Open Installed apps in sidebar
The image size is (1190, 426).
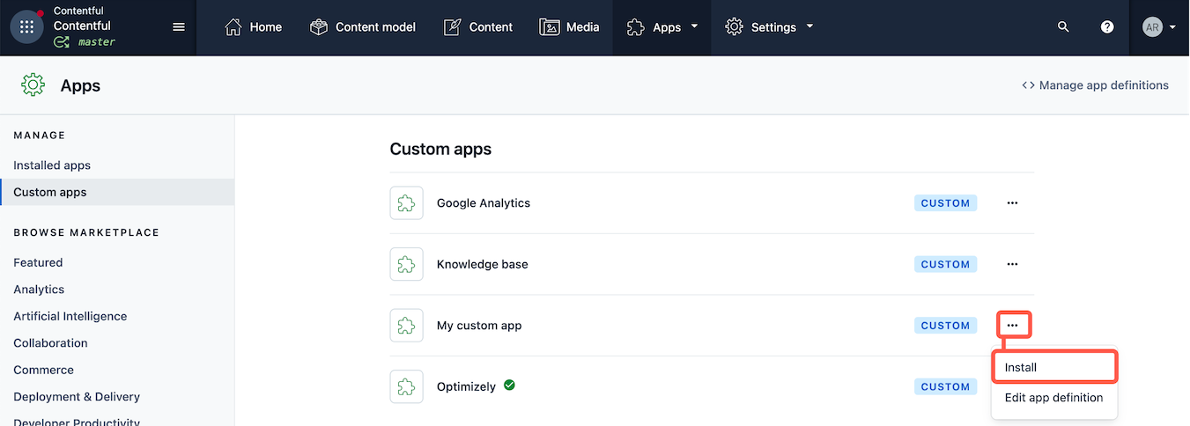click(52, 165)
